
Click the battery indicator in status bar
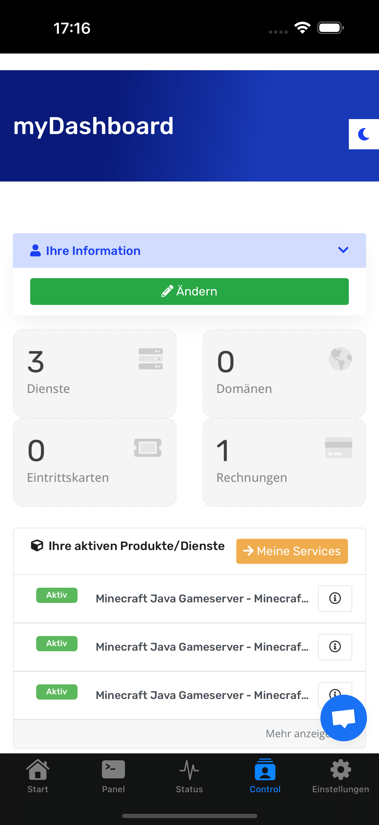point(330,28)
